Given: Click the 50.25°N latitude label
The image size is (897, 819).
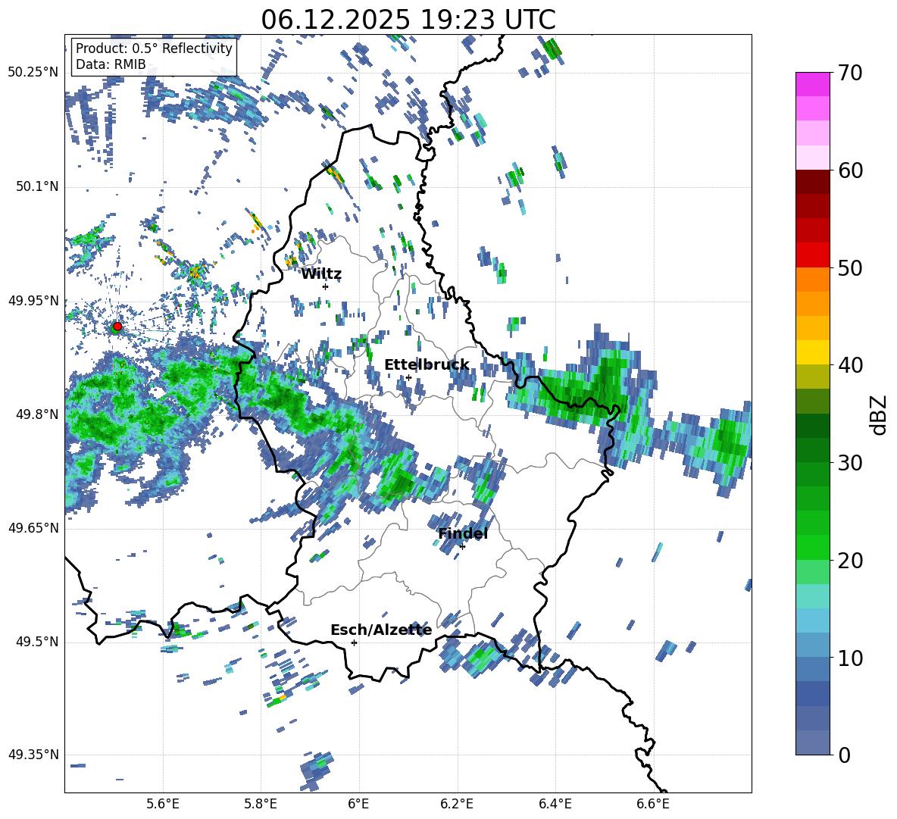Looking at the screenshot, I should [33, 73].
